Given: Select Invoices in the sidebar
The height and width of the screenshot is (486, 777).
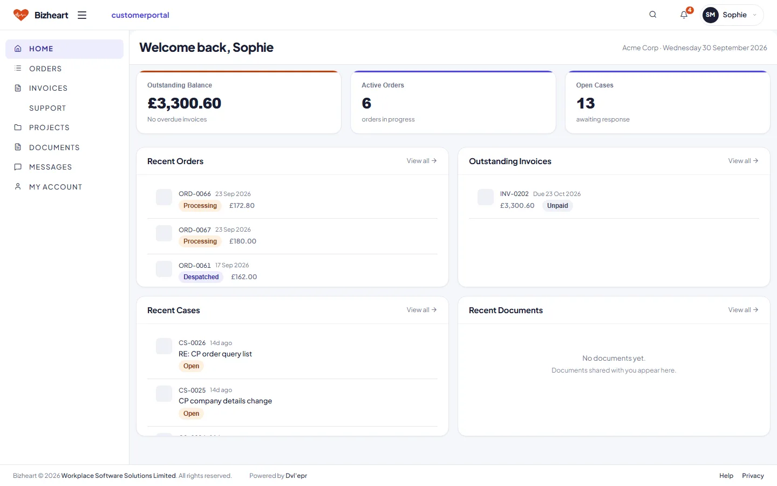Looking at the screenshot, I should pyautogui.click(x=64, y=88).
